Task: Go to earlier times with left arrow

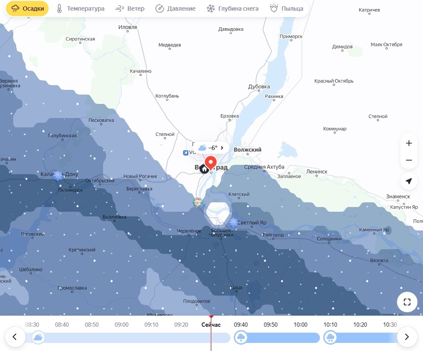Action: coord(15,337)
